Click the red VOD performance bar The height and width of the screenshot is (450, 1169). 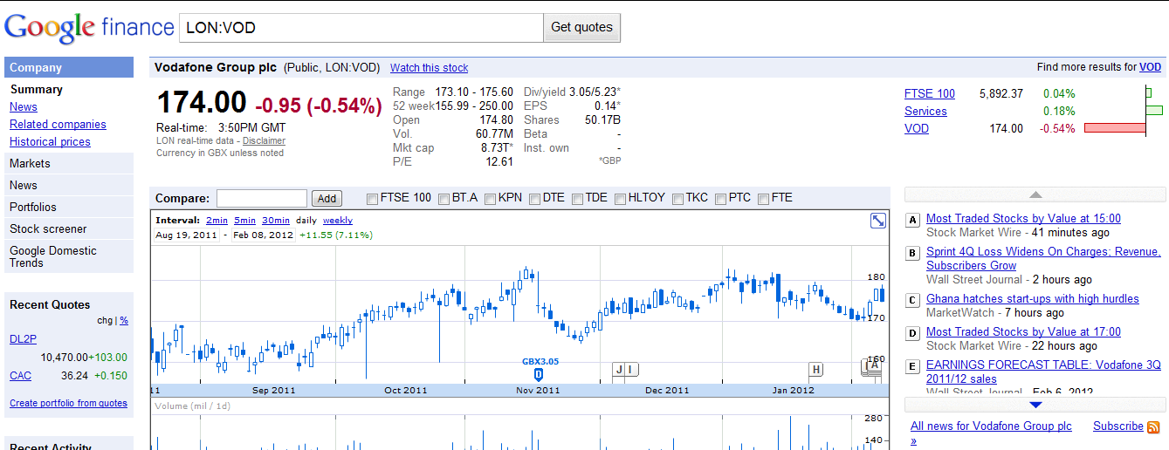[1115, 128]
